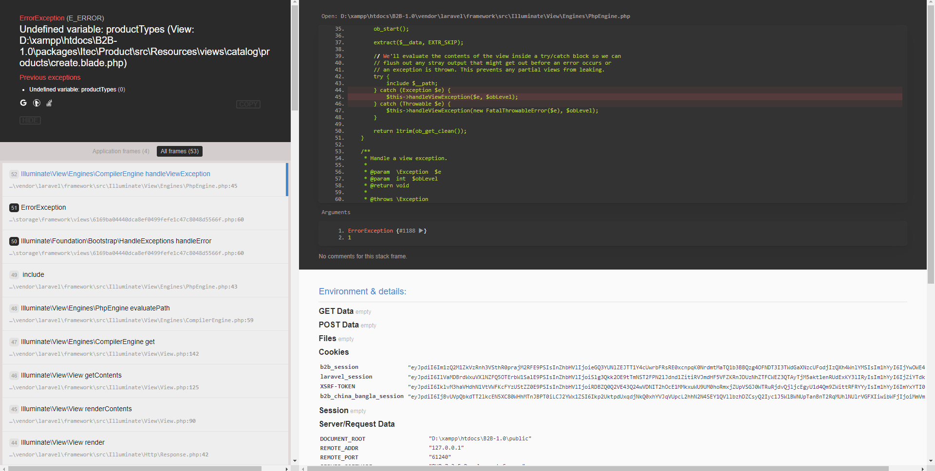Click the XSRF-TOKEN cookie name
Screen dimensions: 935x471
point(337,386)
